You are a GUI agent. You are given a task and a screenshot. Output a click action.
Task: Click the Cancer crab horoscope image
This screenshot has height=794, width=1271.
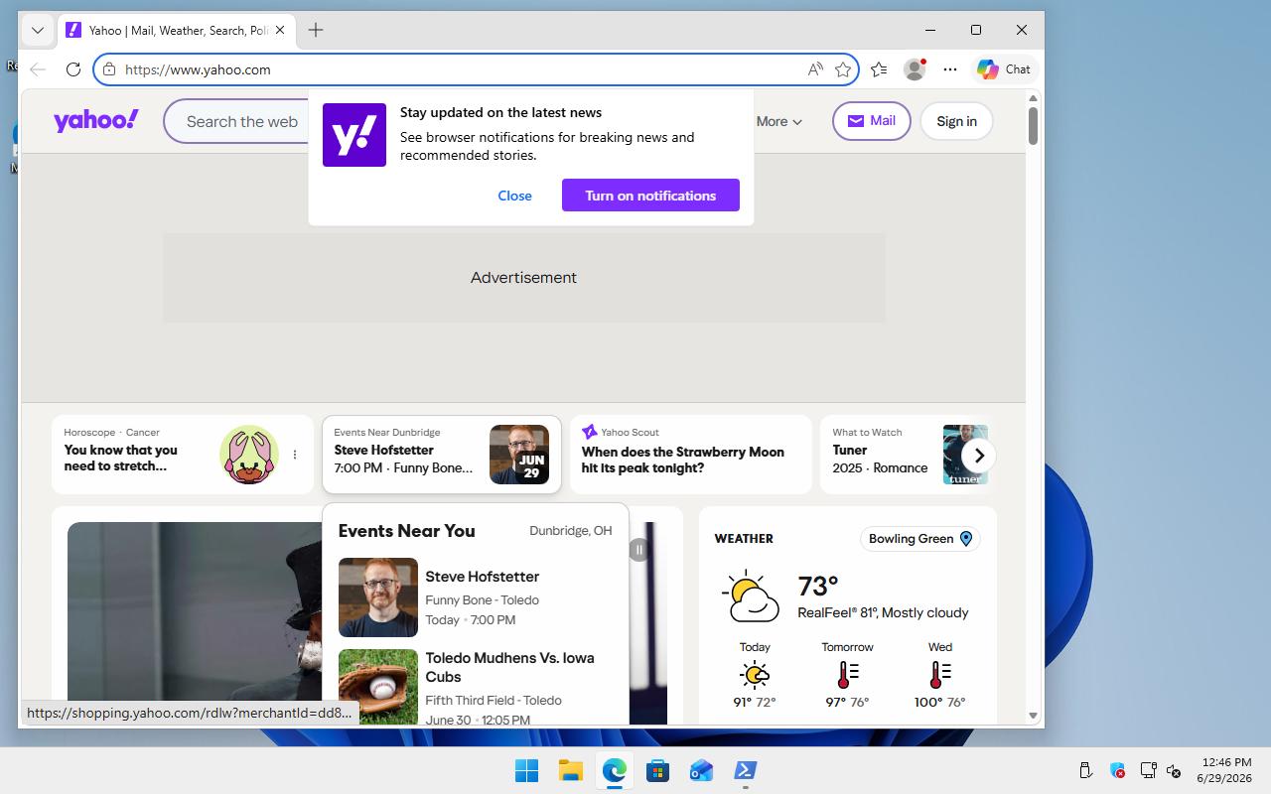249,455
